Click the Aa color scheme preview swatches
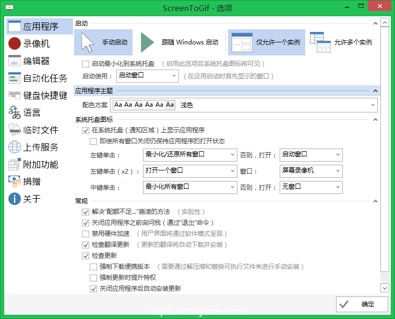 tap(144, 105)
